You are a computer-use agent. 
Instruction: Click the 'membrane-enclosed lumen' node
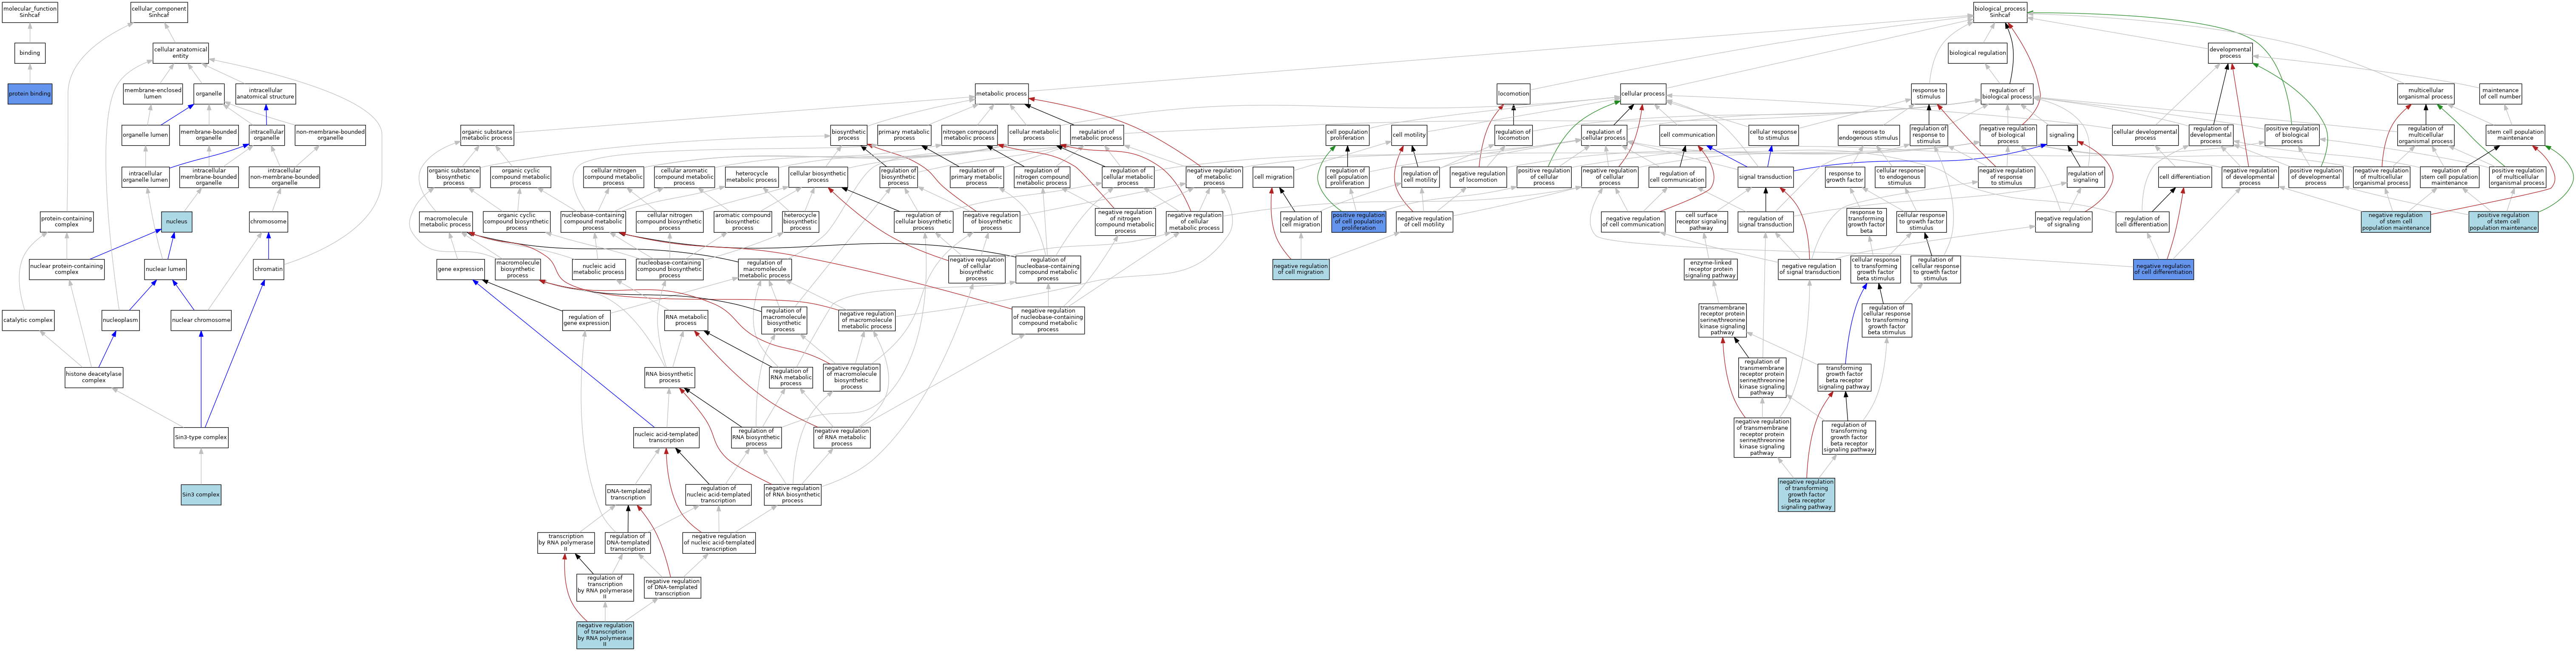point(153,94)
